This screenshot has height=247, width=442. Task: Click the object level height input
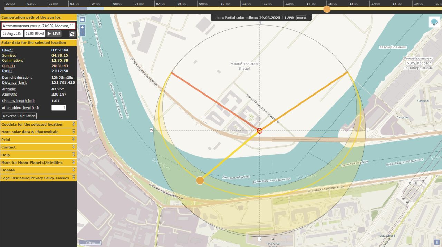pos(59,108)
